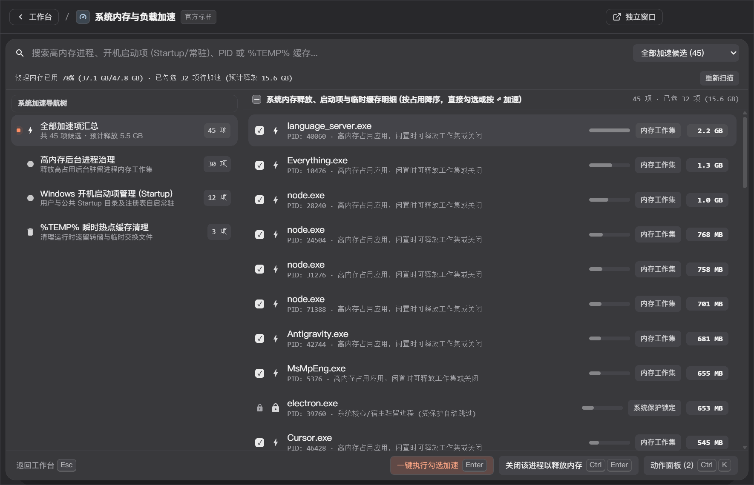Click lightning icon for Cursor.exe
Viewport: 754px width, 485px height.
(276, 442)
